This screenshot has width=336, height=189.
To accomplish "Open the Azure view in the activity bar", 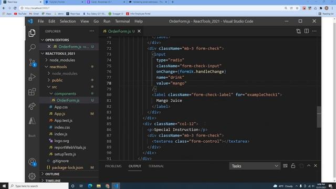I will tap(32, 121).
